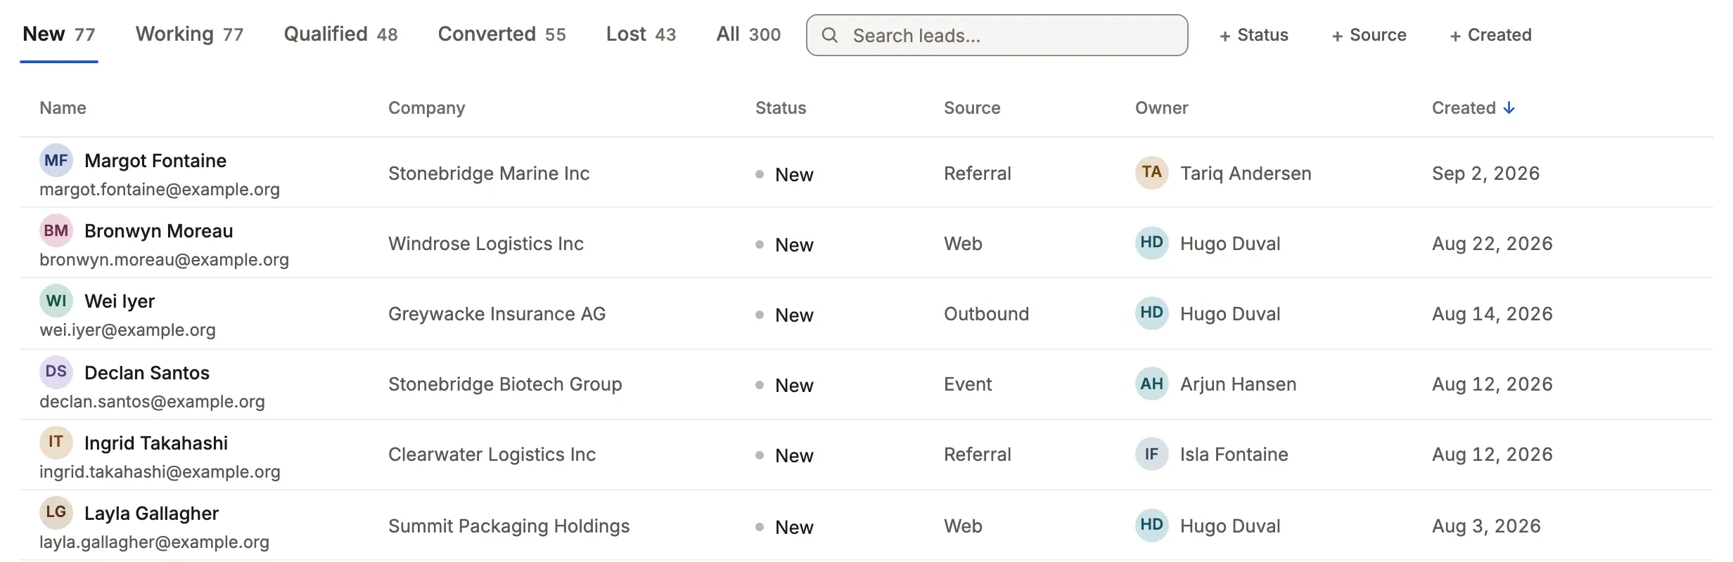The width and height of the screenshot is (1733, 562).
Task: Add a Created date filter
Action: pyautogui.click(x=1491, y=35)
